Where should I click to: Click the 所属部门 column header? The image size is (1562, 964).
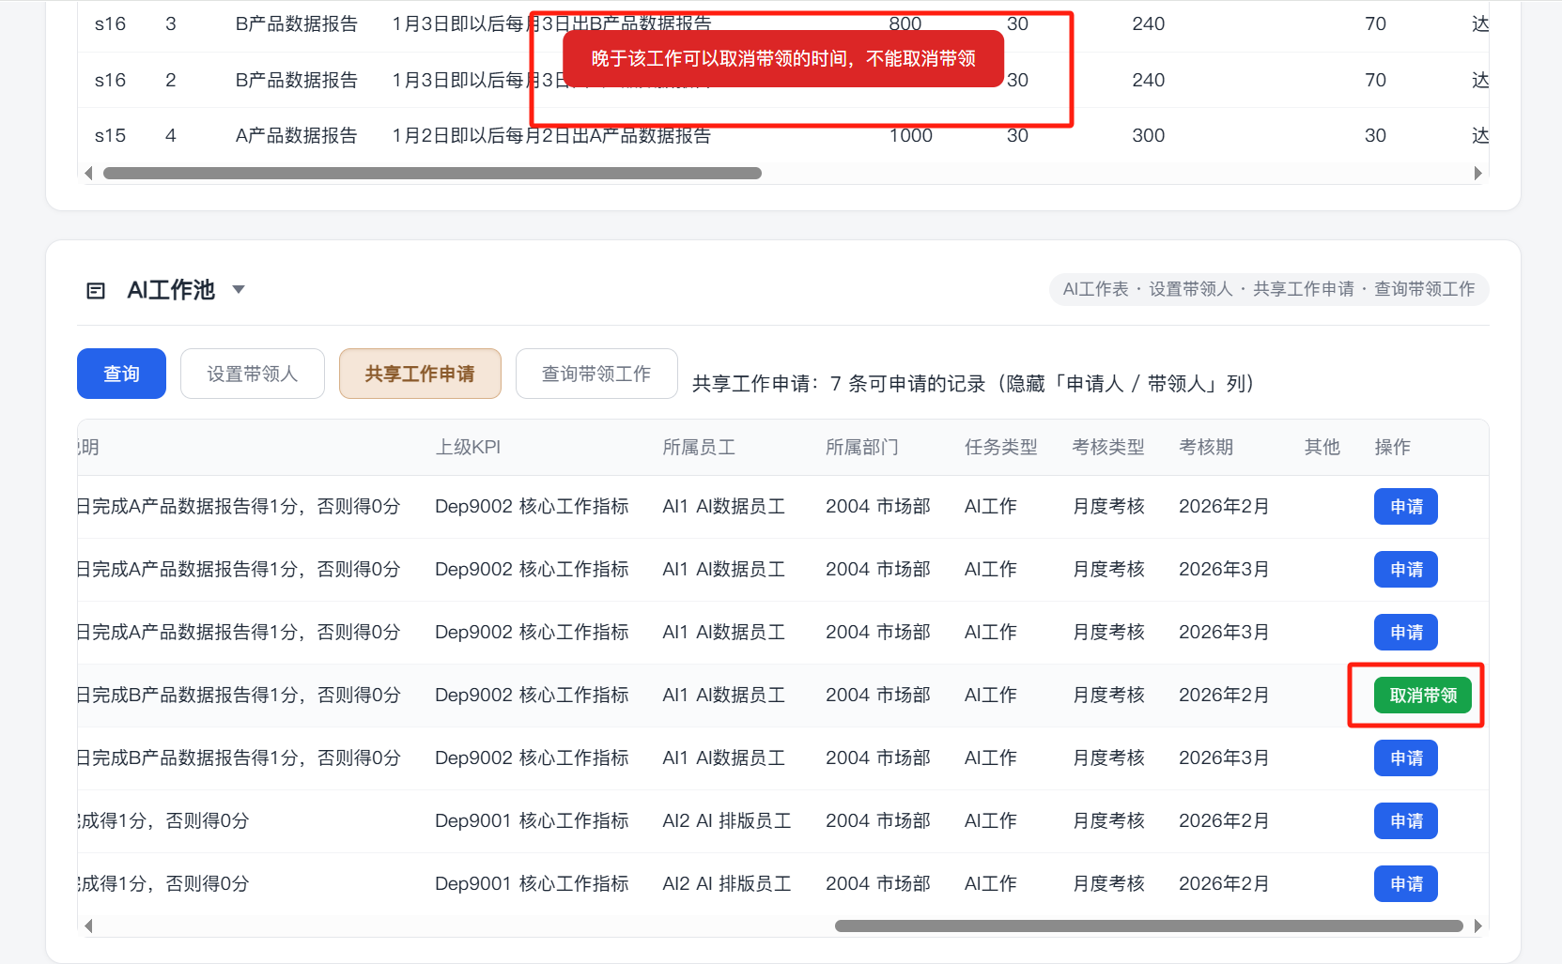coord(862,447)
